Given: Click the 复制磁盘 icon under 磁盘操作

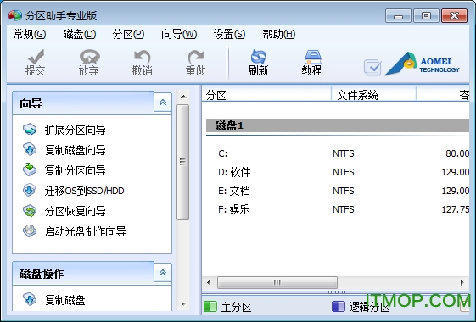Looking at the screenshot, I should [x=30, y=299].
